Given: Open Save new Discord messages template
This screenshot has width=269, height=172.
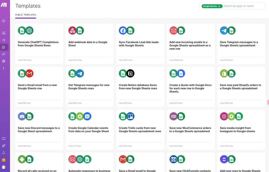Looking at the screenshot, I should click(39, 130).
